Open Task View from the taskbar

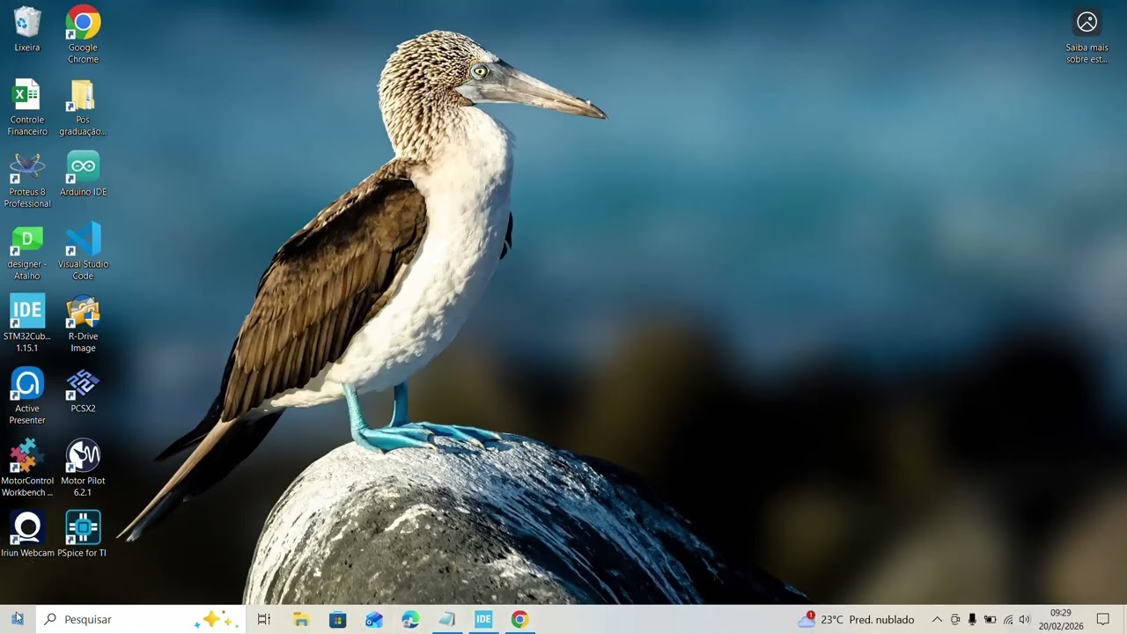click(263, 619)
